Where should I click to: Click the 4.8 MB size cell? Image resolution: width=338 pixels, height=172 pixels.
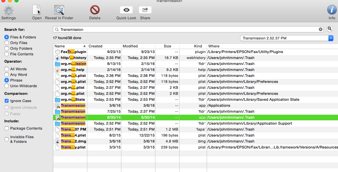coord(172,141)
